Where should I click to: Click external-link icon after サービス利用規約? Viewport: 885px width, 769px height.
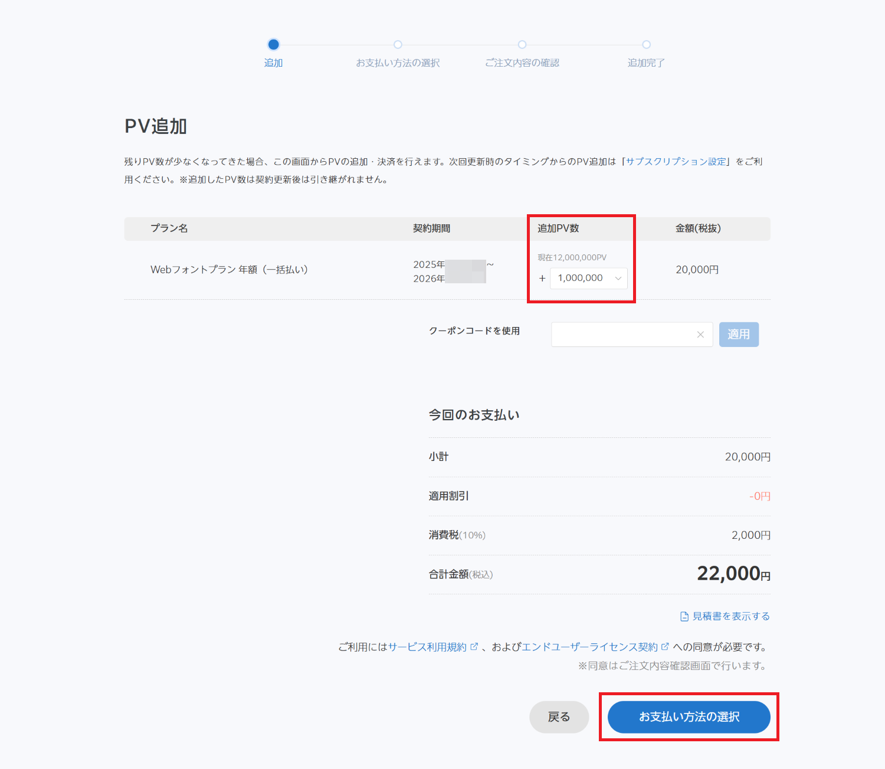(474, 647)
